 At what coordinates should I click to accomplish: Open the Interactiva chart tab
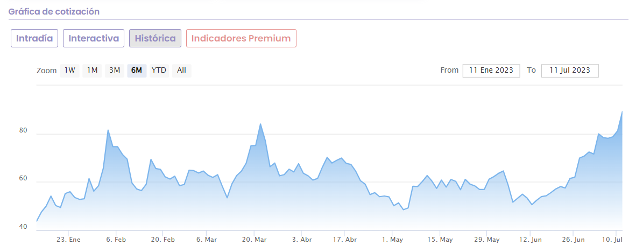pos(94,38)
